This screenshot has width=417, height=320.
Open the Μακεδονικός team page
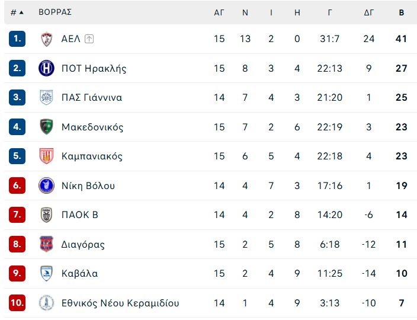[x=92, y=127]
